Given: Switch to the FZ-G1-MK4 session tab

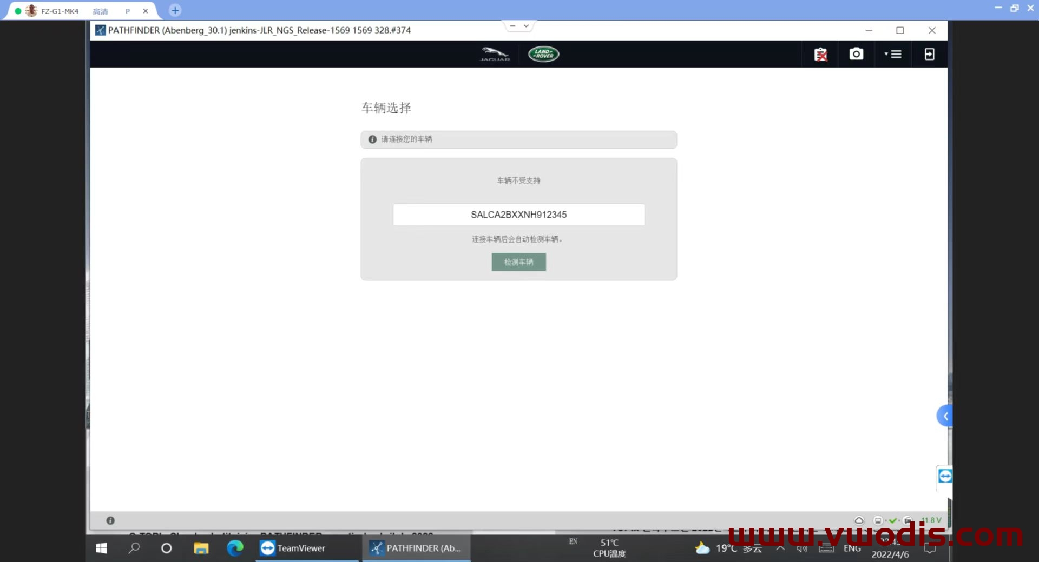Looking at the screenshot, I should 60,11.
